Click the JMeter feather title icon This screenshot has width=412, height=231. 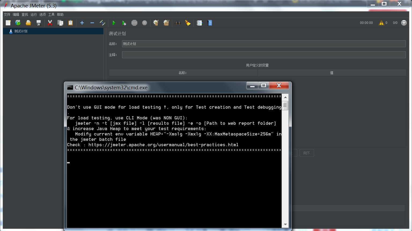[x=6, y=5]
